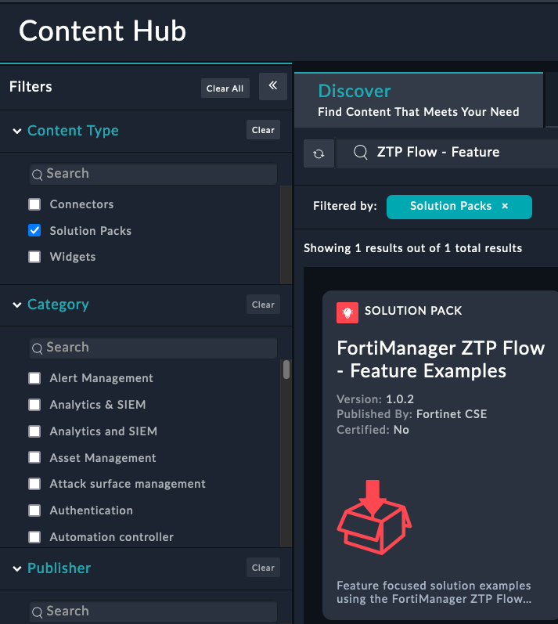
Task: Click the Content Hub page title
Action: 103,31
